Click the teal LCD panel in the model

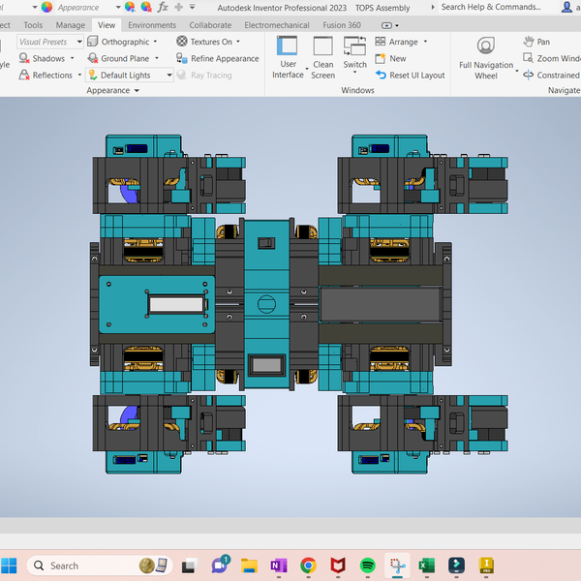(x=157, y=304)
